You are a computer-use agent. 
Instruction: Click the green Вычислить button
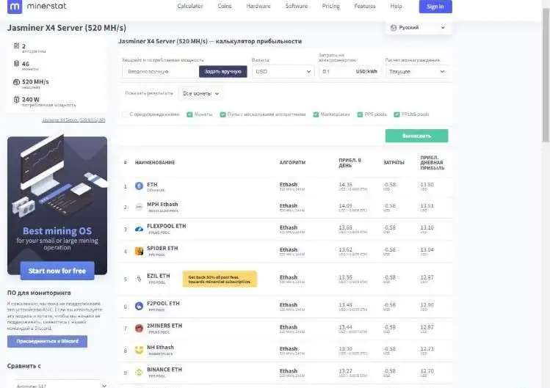416,136
